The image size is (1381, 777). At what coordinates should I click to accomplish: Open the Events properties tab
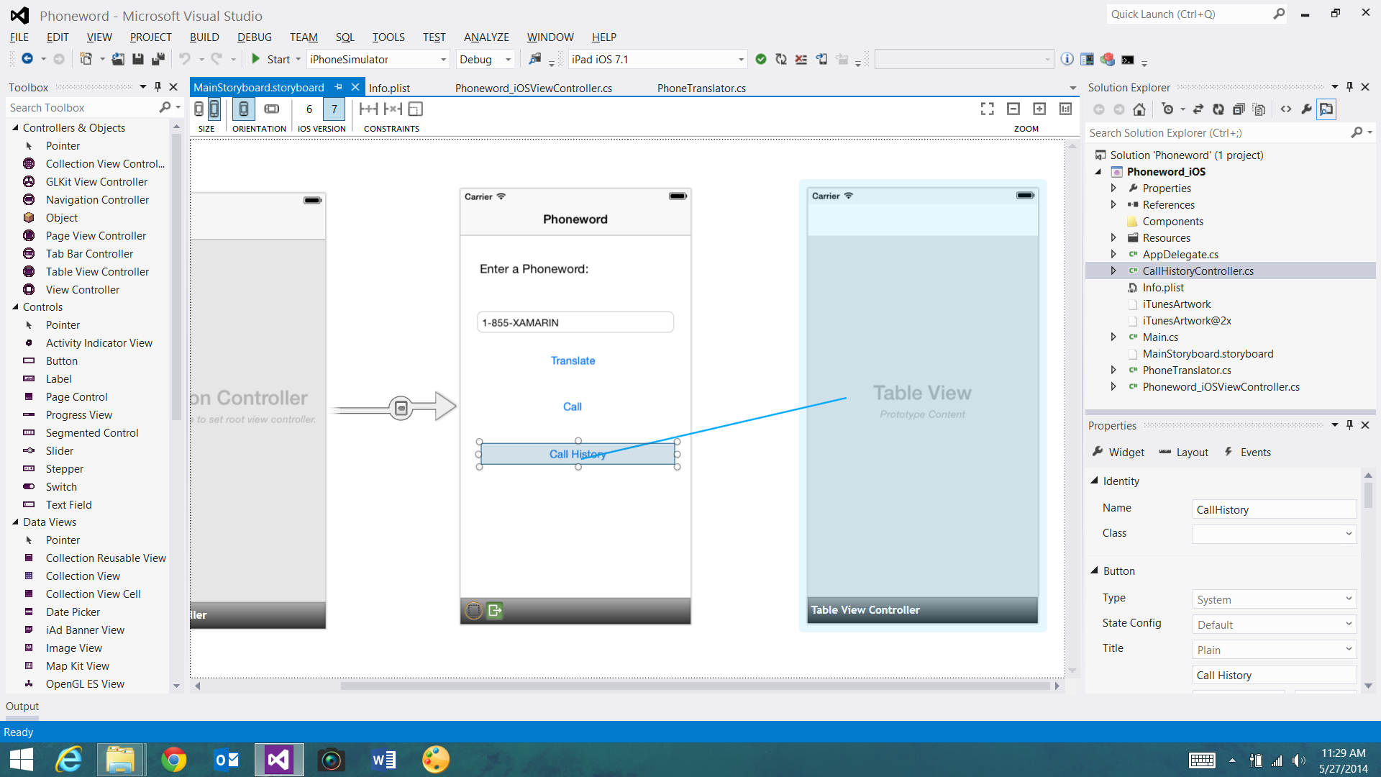pos(1255,453)
